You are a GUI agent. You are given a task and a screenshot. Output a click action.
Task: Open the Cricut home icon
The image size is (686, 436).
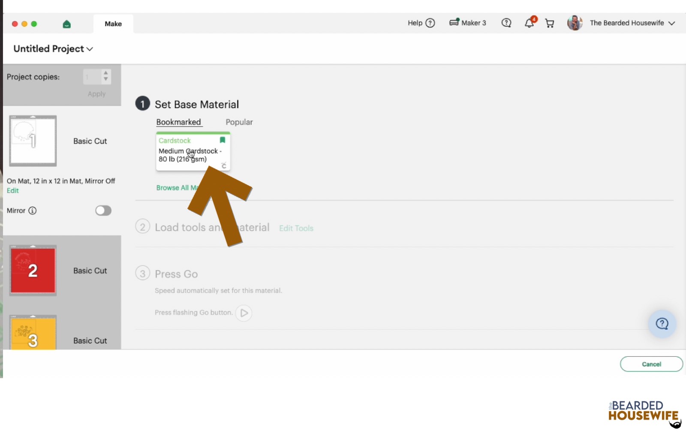coord(66,24)
